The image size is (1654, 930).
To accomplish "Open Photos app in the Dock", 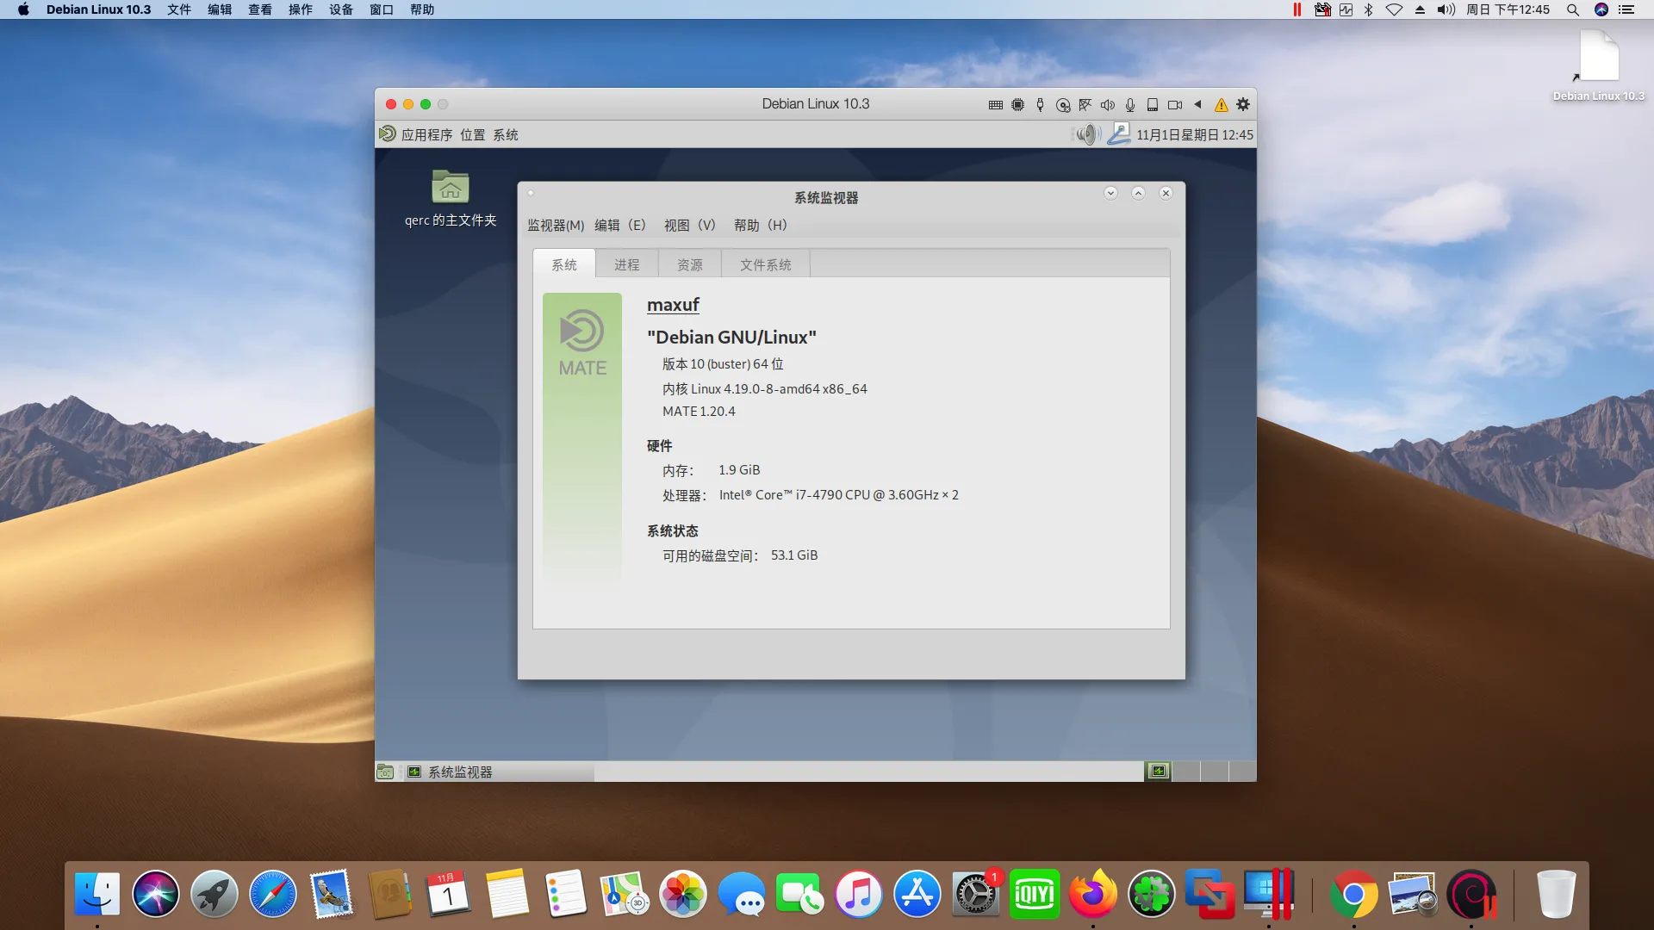I will coord(682,894).
